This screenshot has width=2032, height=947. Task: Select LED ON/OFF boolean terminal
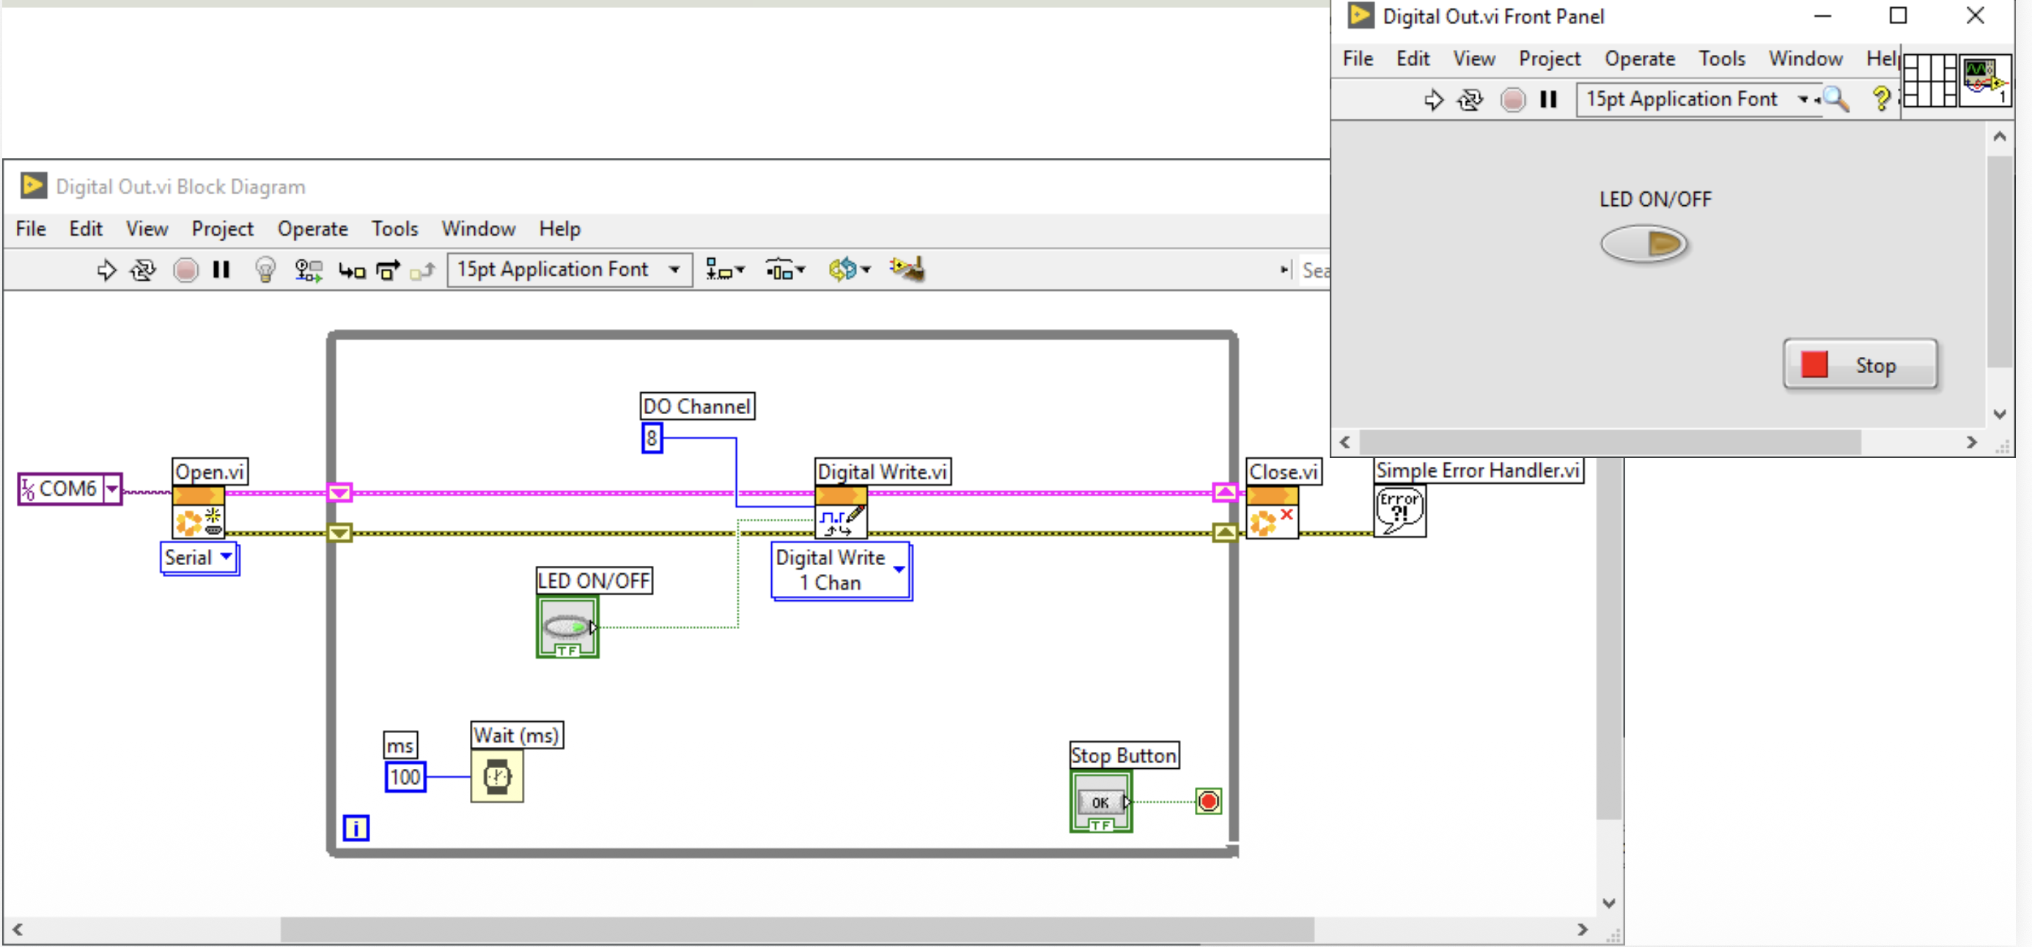coord(567,627)
